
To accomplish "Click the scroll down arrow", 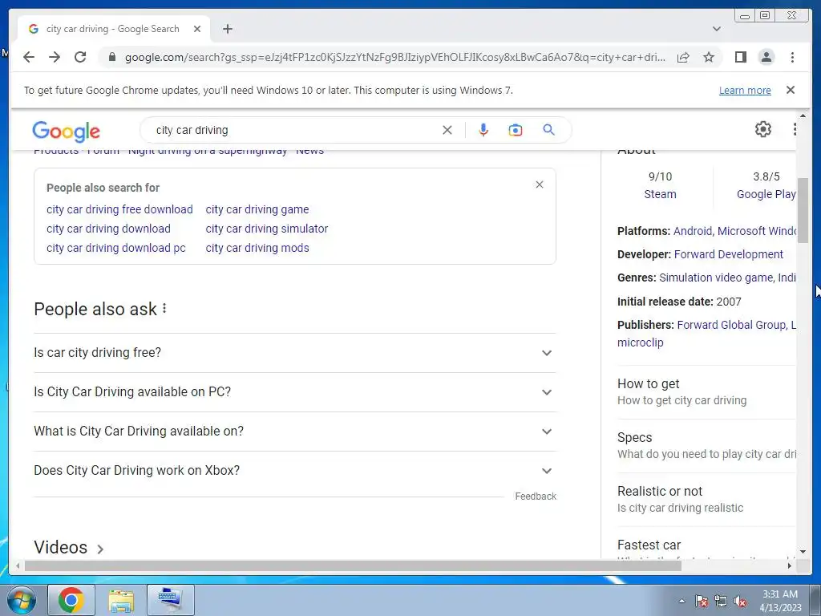I will (x=803, y=552).
